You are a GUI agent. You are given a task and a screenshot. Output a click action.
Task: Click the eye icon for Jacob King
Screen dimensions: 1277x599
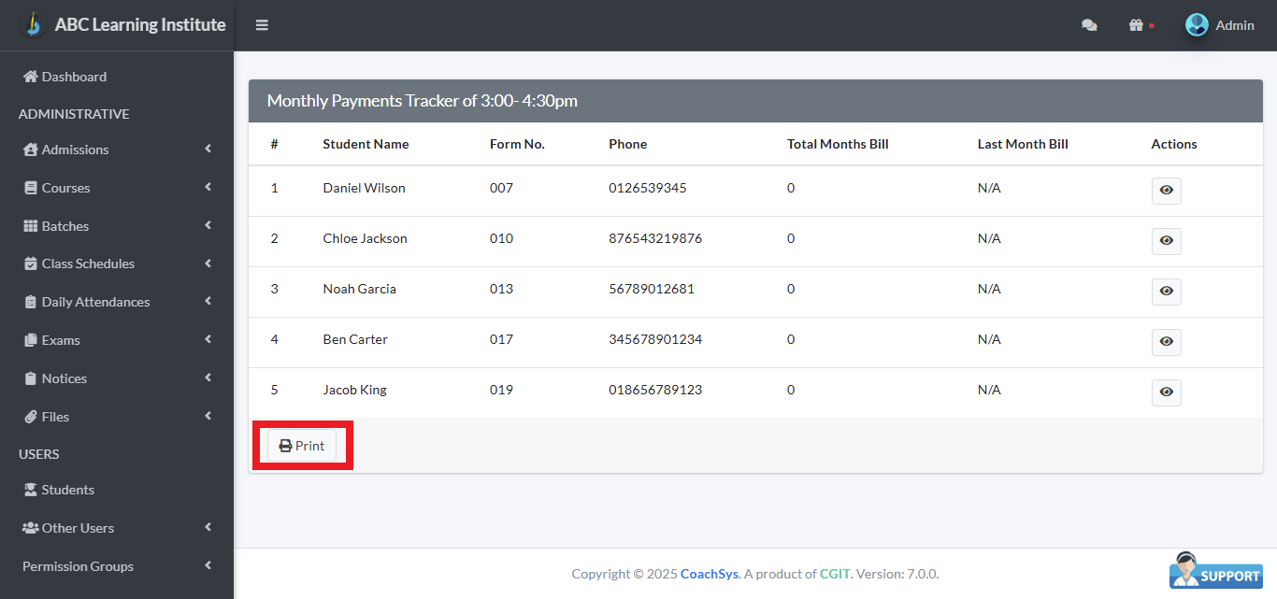point(1166,392)
